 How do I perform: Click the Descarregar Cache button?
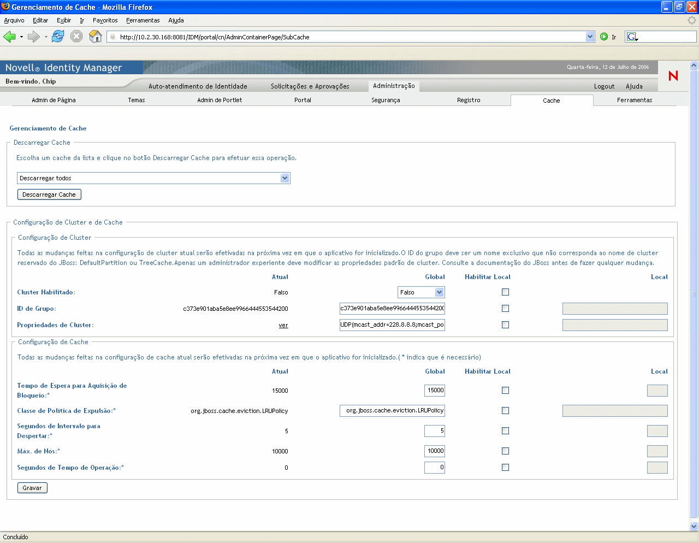[49, 194]
